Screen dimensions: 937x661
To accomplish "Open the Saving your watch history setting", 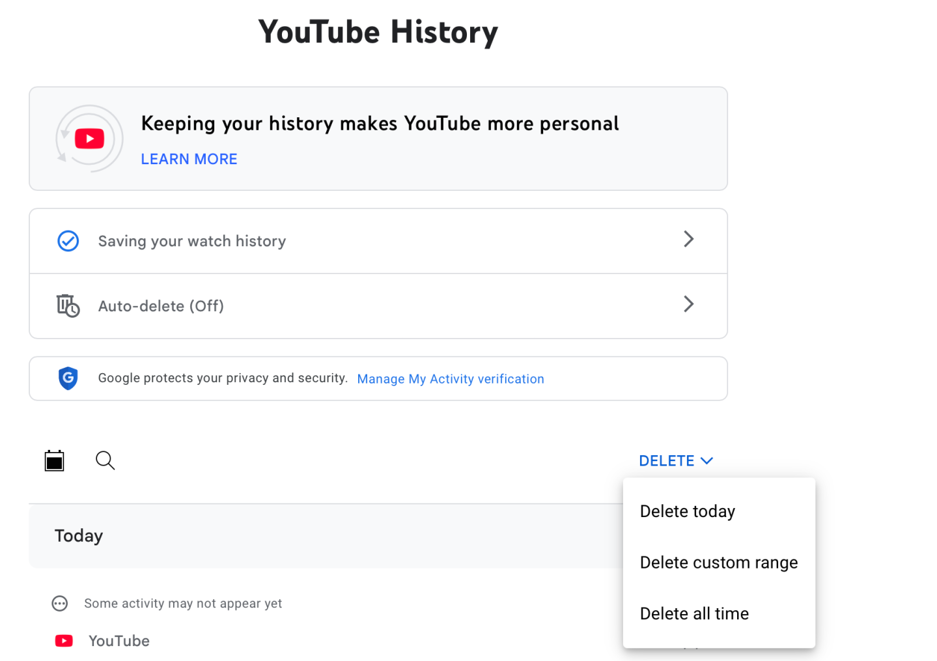I will tap(192, 241).
